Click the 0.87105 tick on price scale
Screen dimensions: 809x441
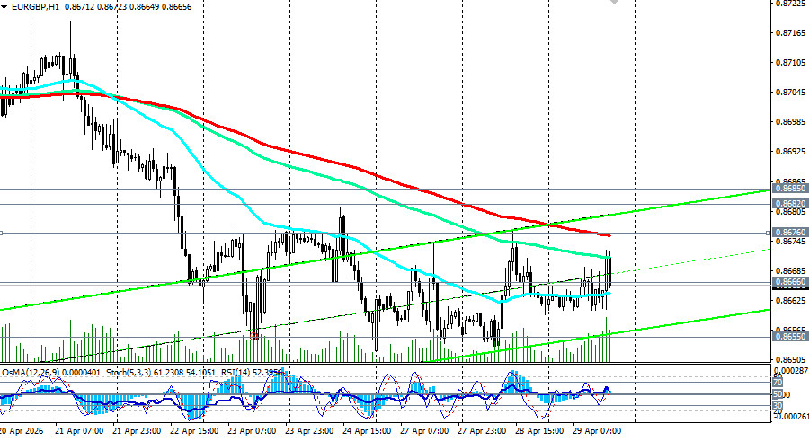pyautogui.click(x=790, y=62)
